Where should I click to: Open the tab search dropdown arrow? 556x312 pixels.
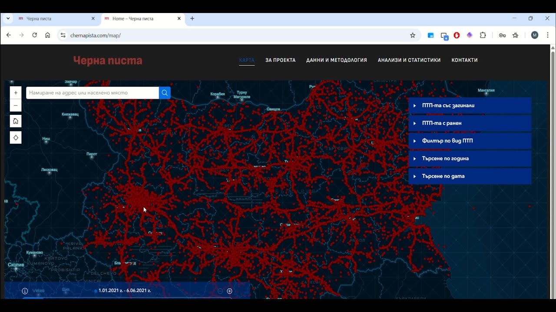8,19
